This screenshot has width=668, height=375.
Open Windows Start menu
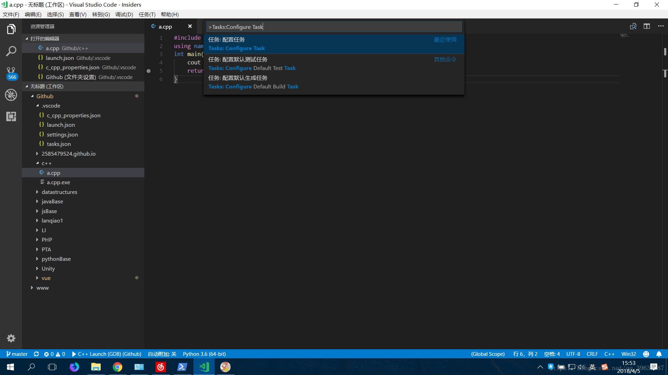10,367
